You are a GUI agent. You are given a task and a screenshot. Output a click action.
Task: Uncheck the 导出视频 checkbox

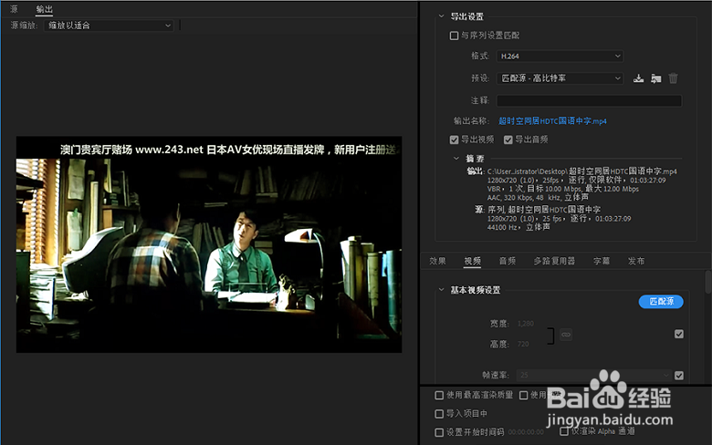click(454, 140)
